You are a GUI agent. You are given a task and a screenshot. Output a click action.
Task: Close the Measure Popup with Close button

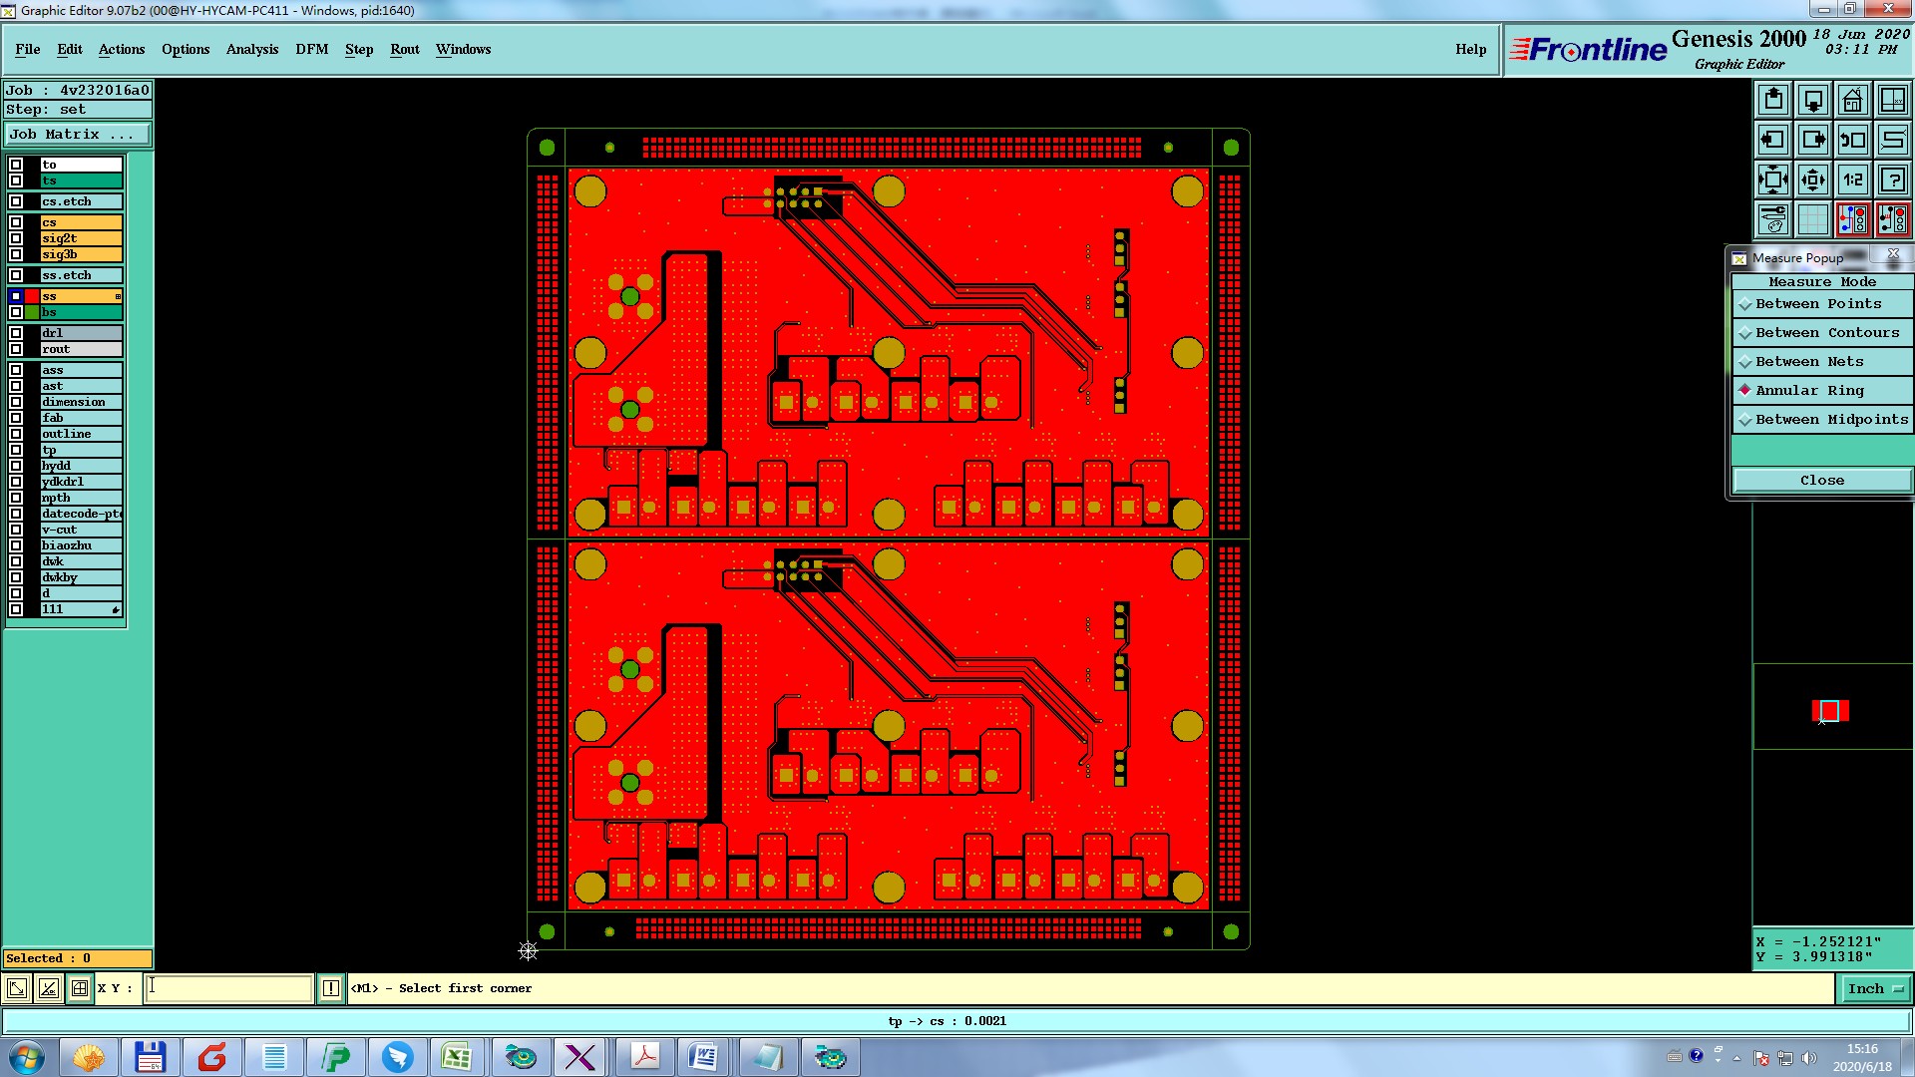tap(1821, 481)
